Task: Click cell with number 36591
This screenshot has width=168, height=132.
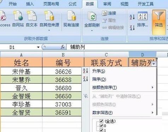Action: 62,113
